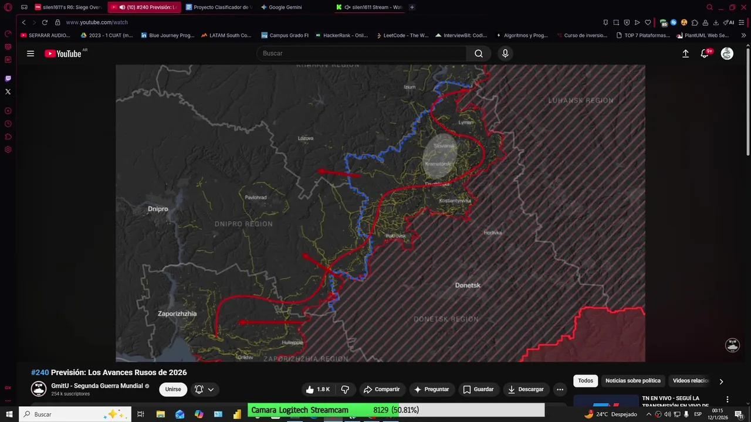
Task: Open the Campus Grado FI bookmark
Action: click(285, 35)
